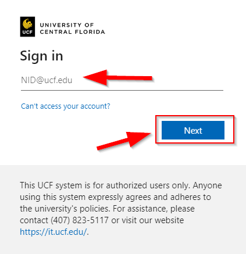
Task: Click the blue Next button
Action: click(193, 130)
